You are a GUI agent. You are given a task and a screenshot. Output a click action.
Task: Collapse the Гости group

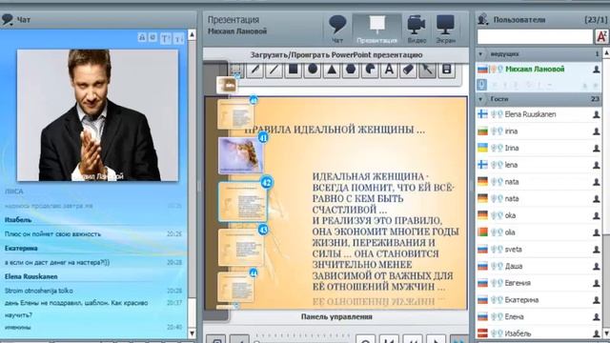480,99
